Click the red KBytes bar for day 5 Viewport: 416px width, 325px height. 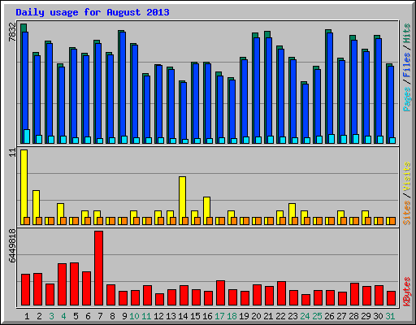74,284
